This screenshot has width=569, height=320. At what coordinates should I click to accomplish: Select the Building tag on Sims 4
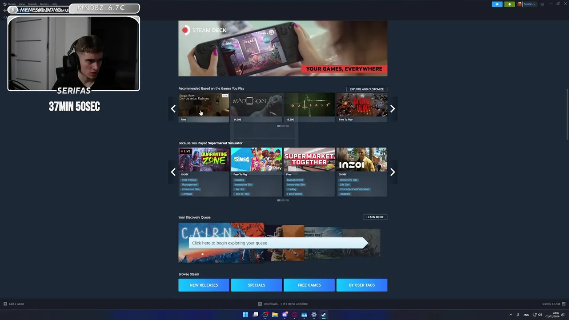point(239,180)
